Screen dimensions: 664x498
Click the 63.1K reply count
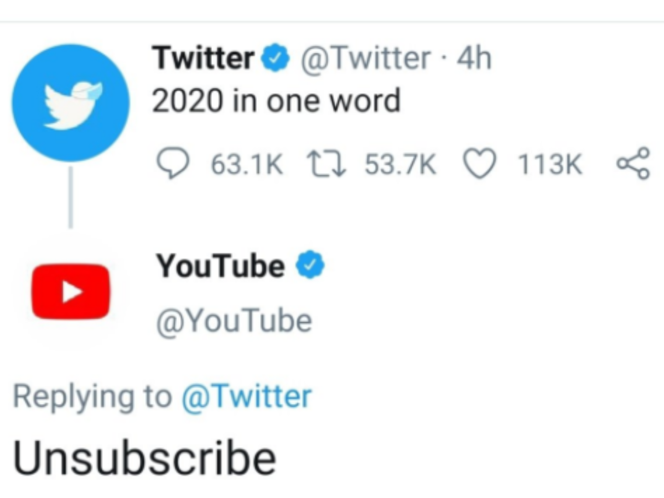click(x=247, y=165)
